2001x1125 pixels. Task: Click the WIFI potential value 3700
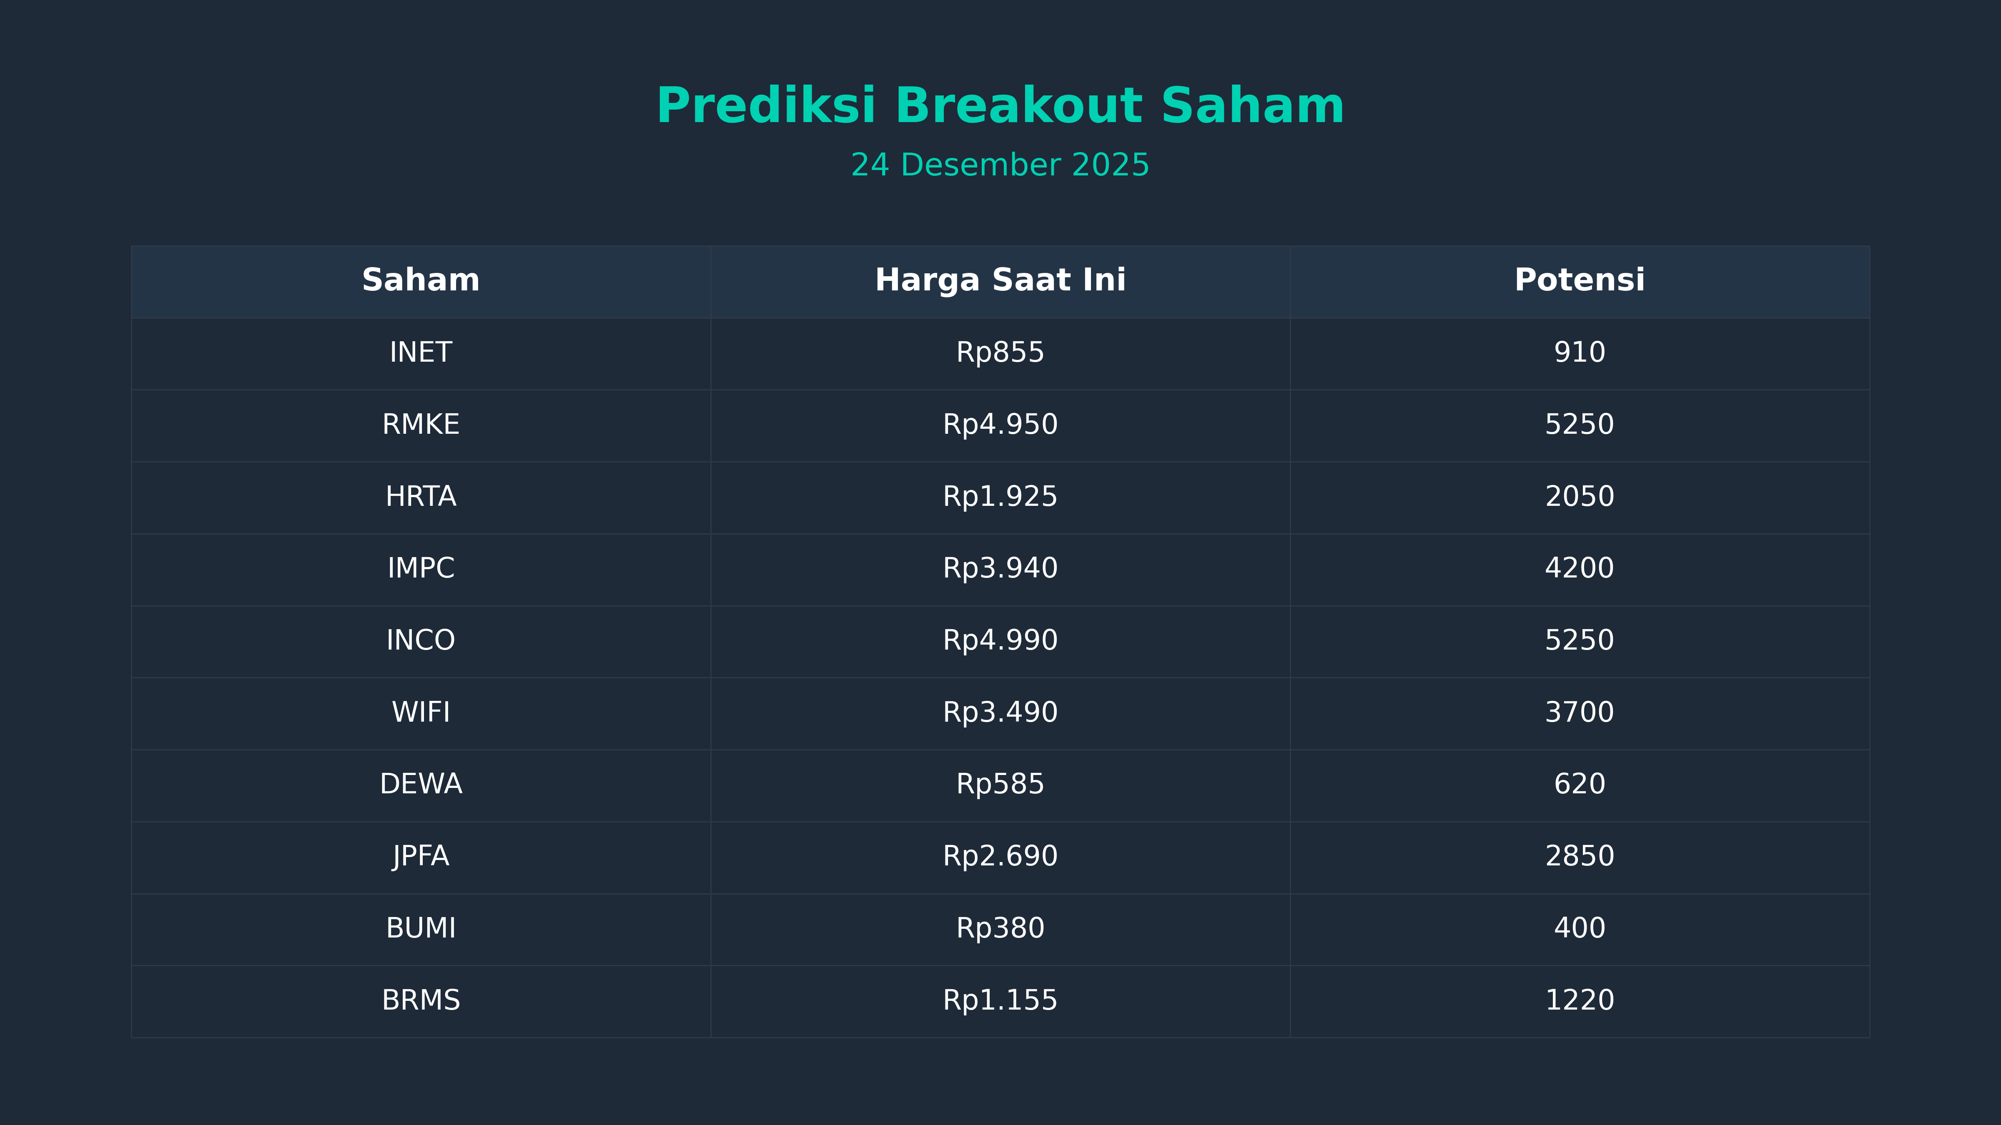tap(1579, 712)
